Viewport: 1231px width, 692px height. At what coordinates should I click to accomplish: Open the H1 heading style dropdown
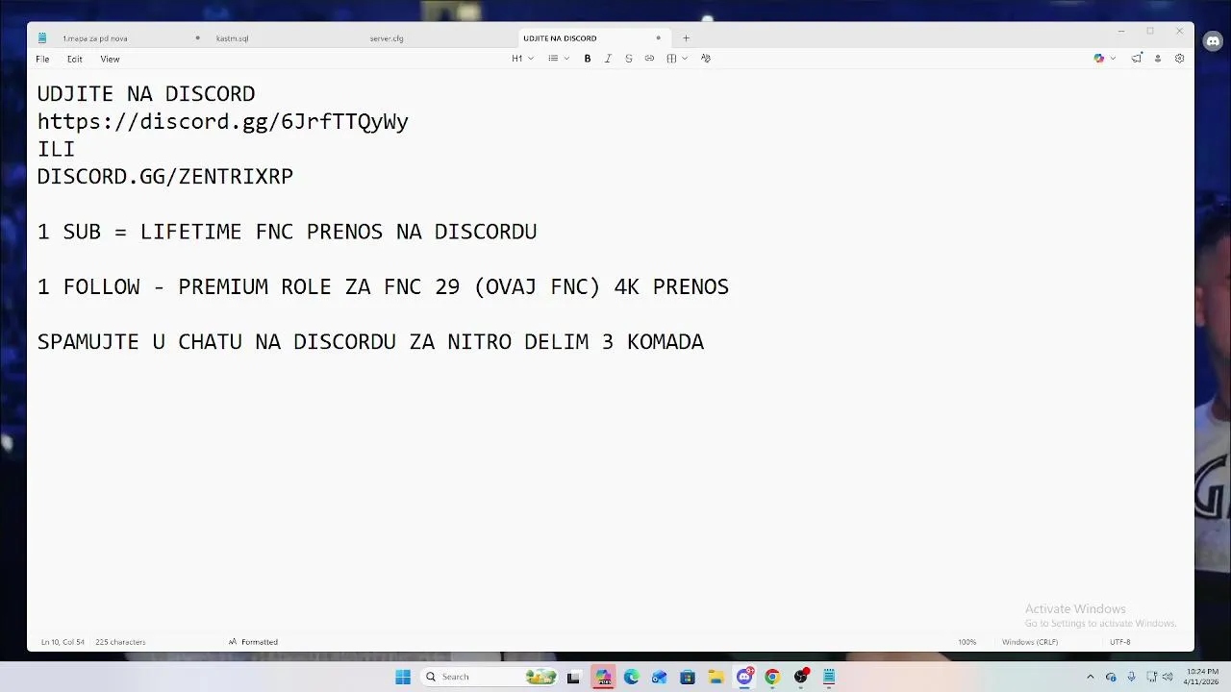coord(522,59)
